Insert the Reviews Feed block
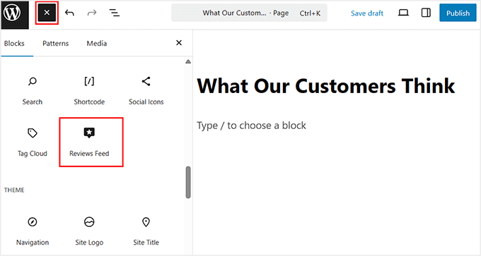Viewport: 481px width, 256px height. 89,142
